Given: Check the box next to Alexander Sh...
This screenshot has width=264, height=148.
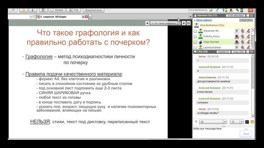Looking at the screenshot, I should click(195, 31).
